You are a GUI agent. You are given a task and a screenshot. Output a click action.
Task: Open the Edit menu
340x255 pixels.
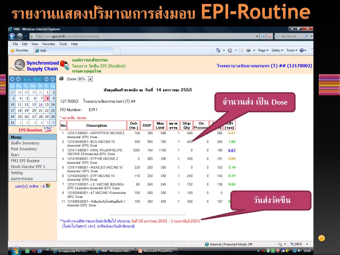(25, 44)
